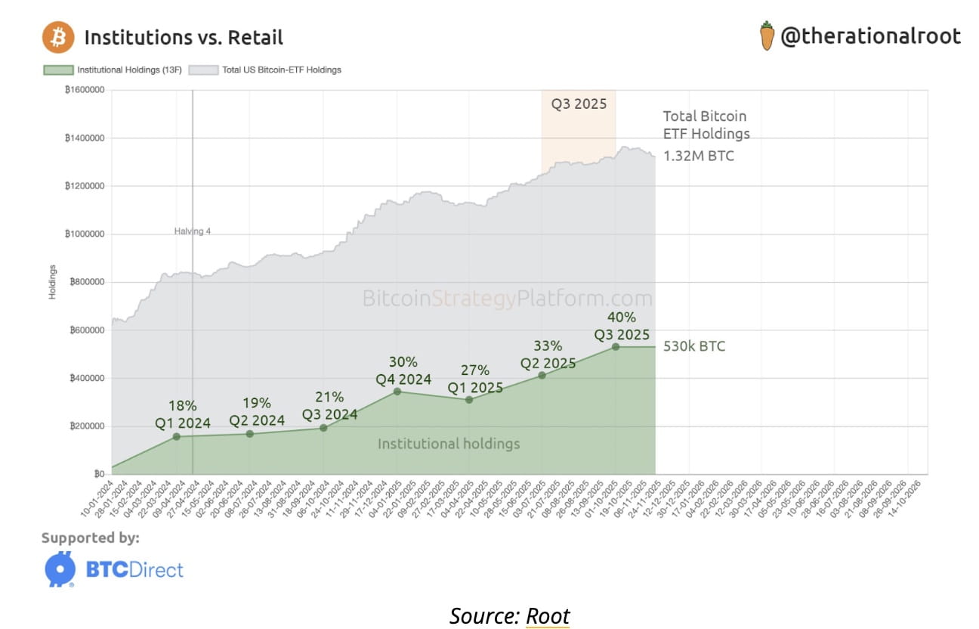This screenshot has width=979, height=629.
Task: Click the carrot icon beside @therationalroot
Action: 767,36
